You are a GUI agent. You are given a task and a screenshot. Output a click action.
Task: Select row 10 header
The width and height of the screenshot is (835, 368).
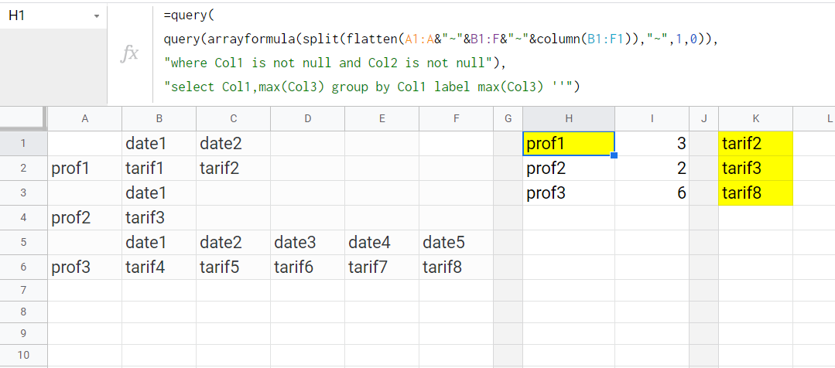[23, 355]
